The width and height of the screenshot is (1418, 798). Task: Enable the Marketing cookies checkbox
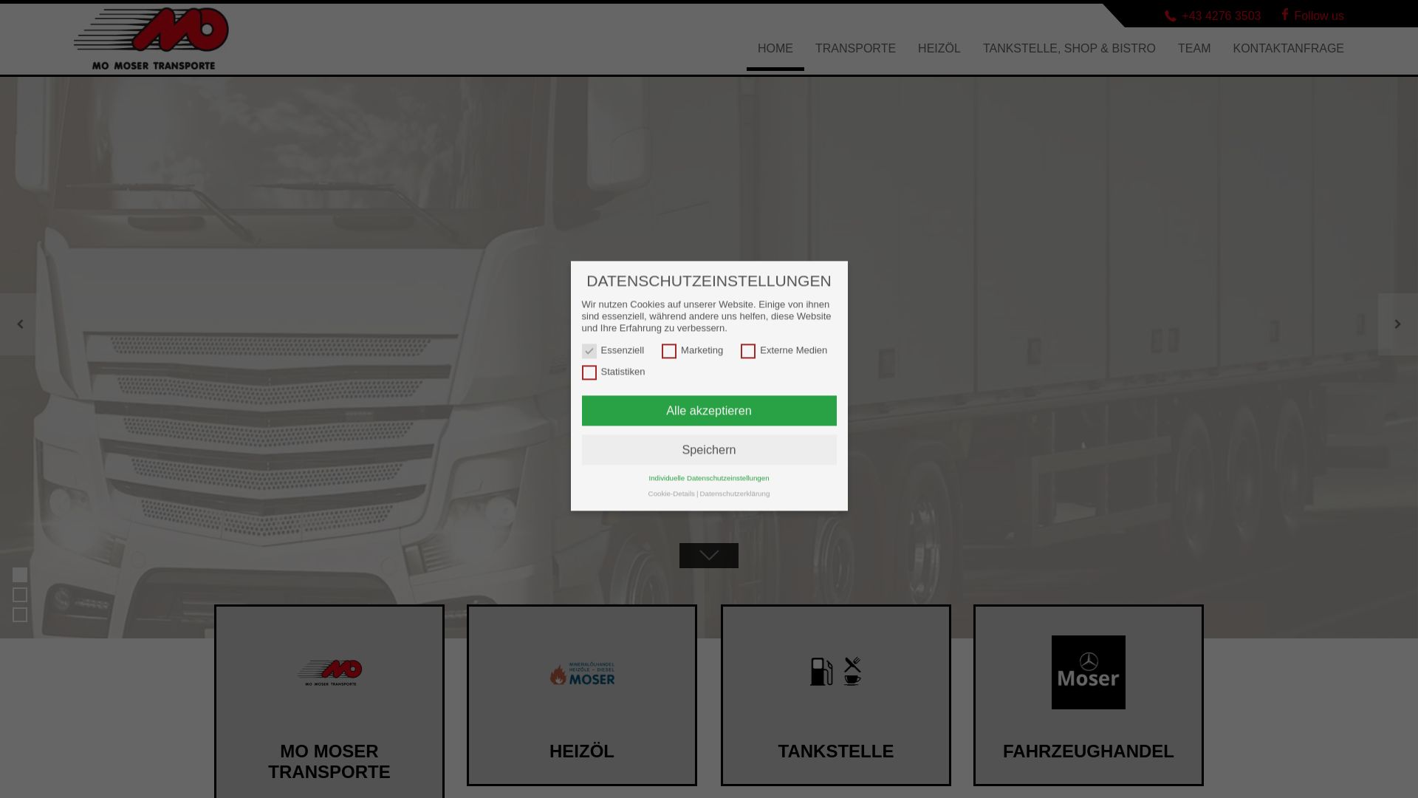(x=669, y=351)
